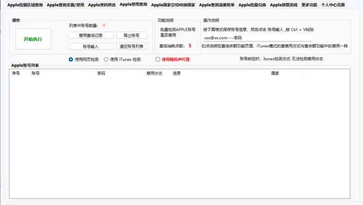The width and height of the screenshot is (363, 205).
Task: Open 禁用查询记录 query records
Action: 91,35
